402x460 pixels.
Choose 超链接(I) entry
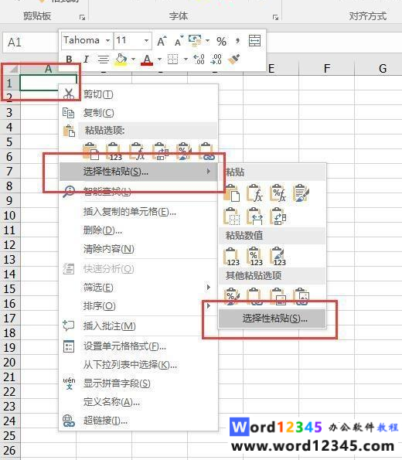click(138, 421)
